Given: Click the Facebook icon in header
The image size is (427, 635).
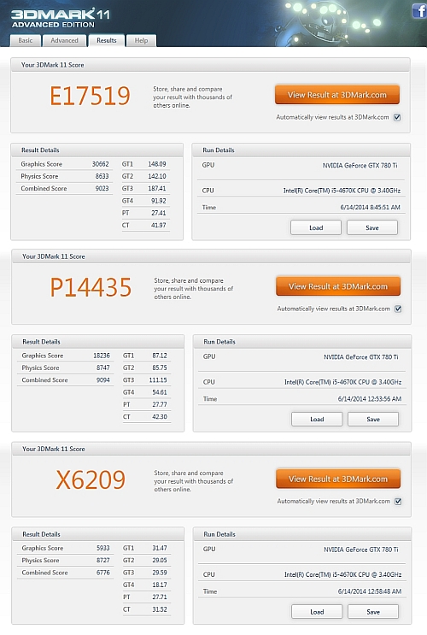Looking at the screenshot, I should 419,10.
